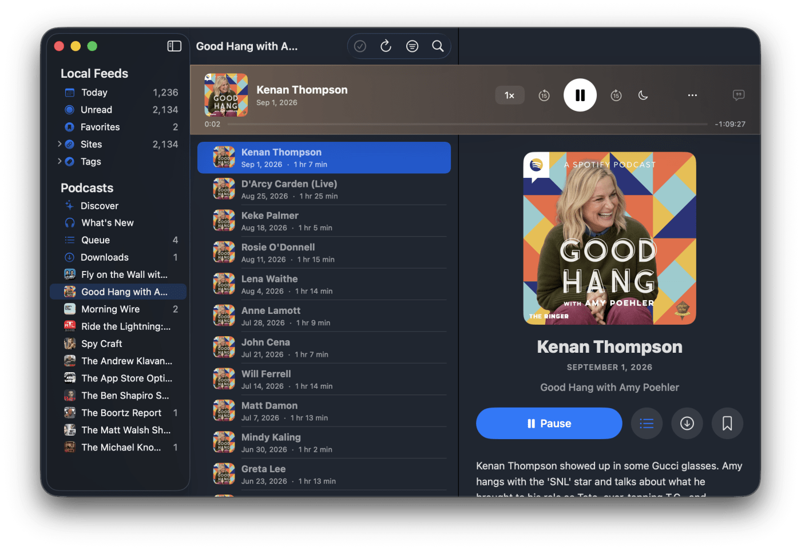This screenshot has height=550, width=801.
Task: Toggle the sidebar visibility icon
Action: pyautogui.click(x=174, y=46)
